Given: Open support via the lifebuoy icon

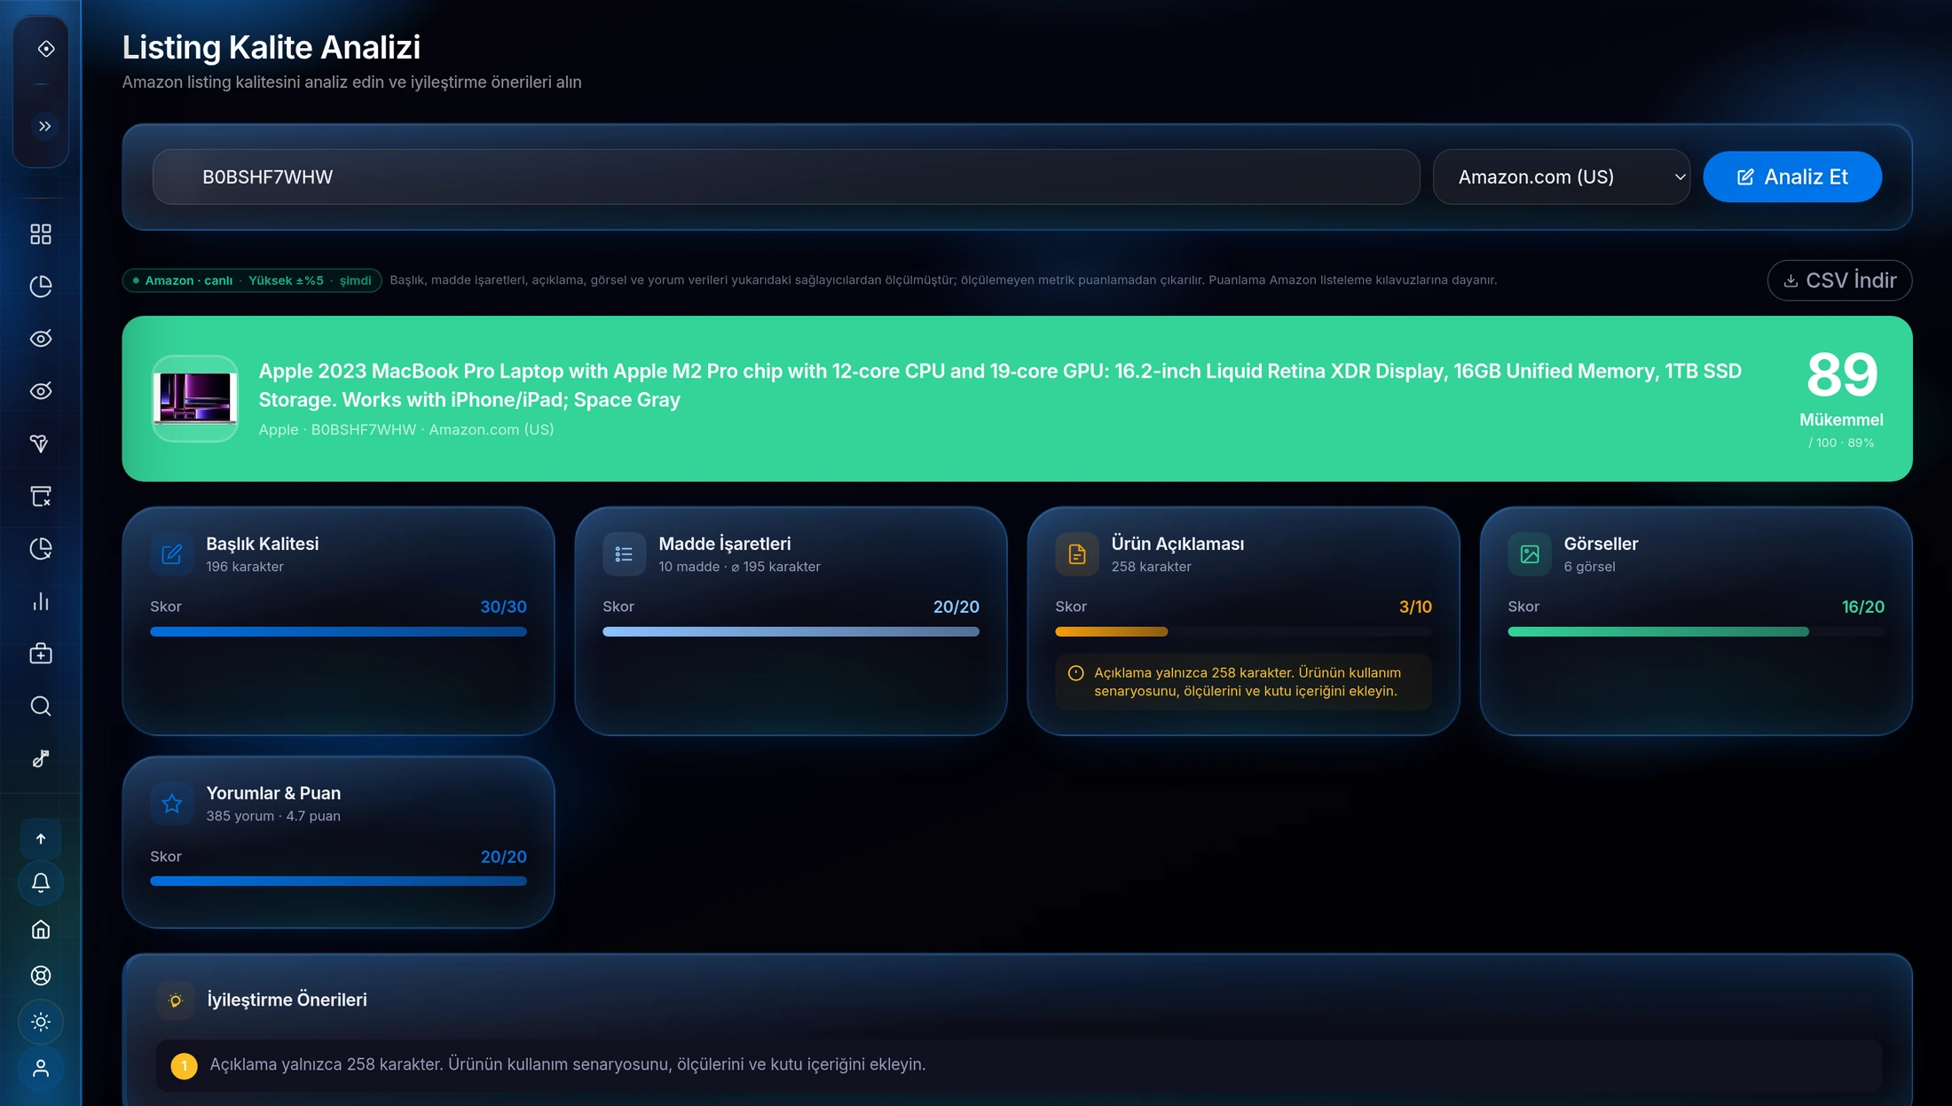Looking at the screenshot, I should coord(41,976).
